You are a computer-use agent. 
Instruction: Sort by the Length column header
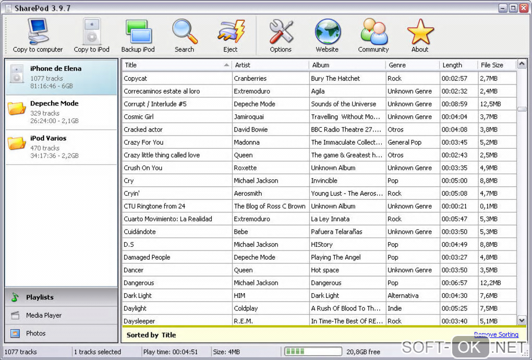458,65
